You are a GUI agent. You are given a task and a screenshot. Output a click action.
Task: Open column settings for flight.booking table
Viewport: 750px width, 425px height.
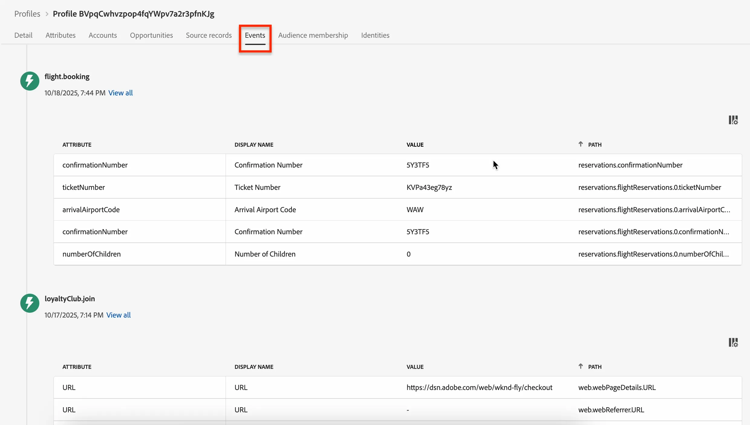[x=733, y=120]
